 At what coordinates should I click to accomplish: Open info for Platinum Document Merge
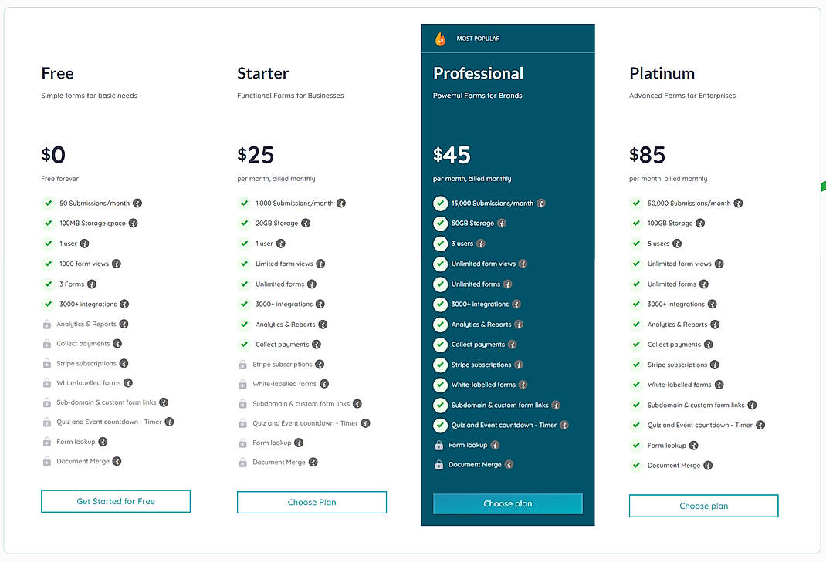point(708,465)
